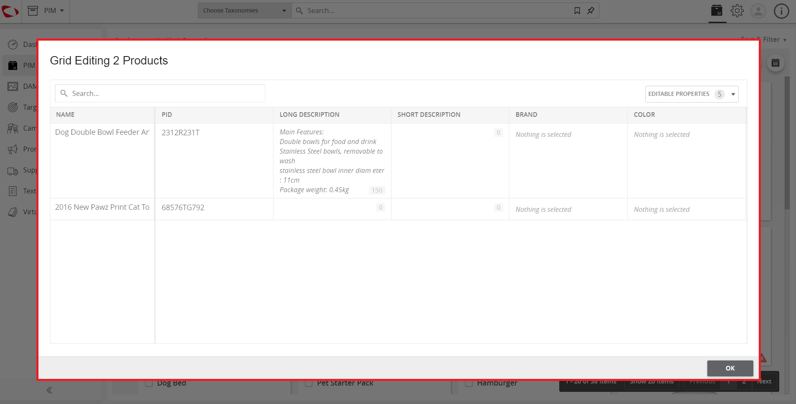Open the settings gear icon

pyautogui.click(x=737, y=10)
